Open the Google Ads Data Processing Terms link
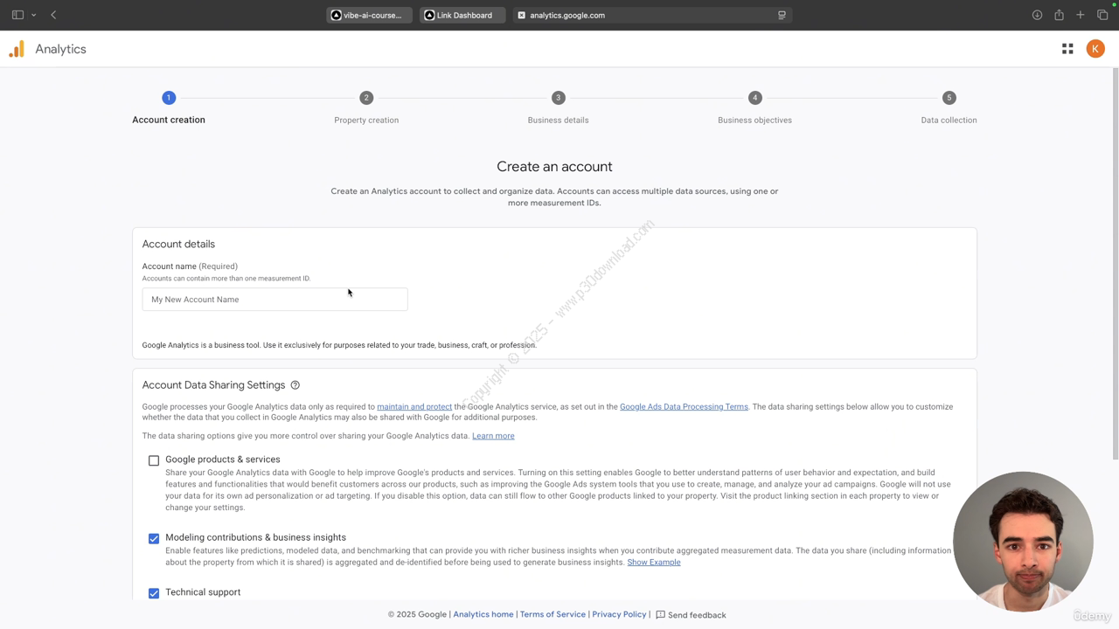This screenshot has width=1119, height=629. click(x=684, y=406)
